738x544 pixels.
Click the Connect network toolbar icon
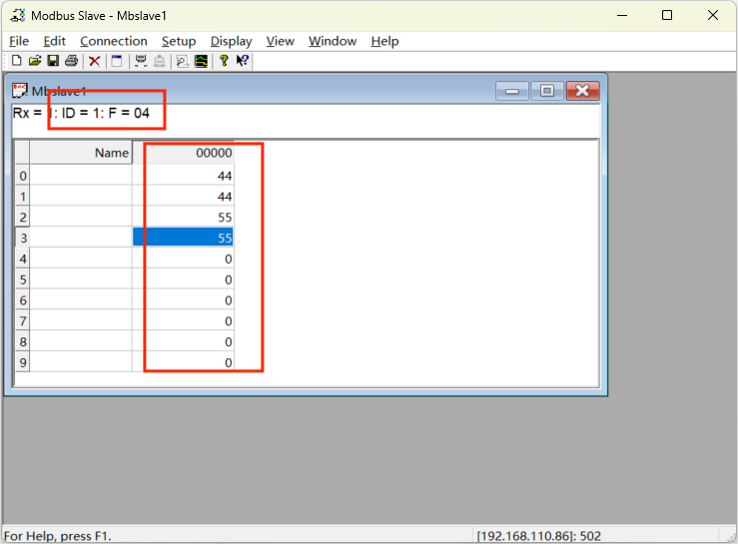click(x=141, y=61)
